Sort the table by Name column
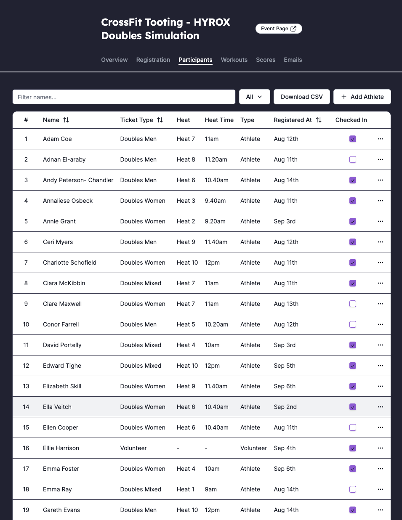The width and height of the screenshot is (402, 520). tap(66, 120)
